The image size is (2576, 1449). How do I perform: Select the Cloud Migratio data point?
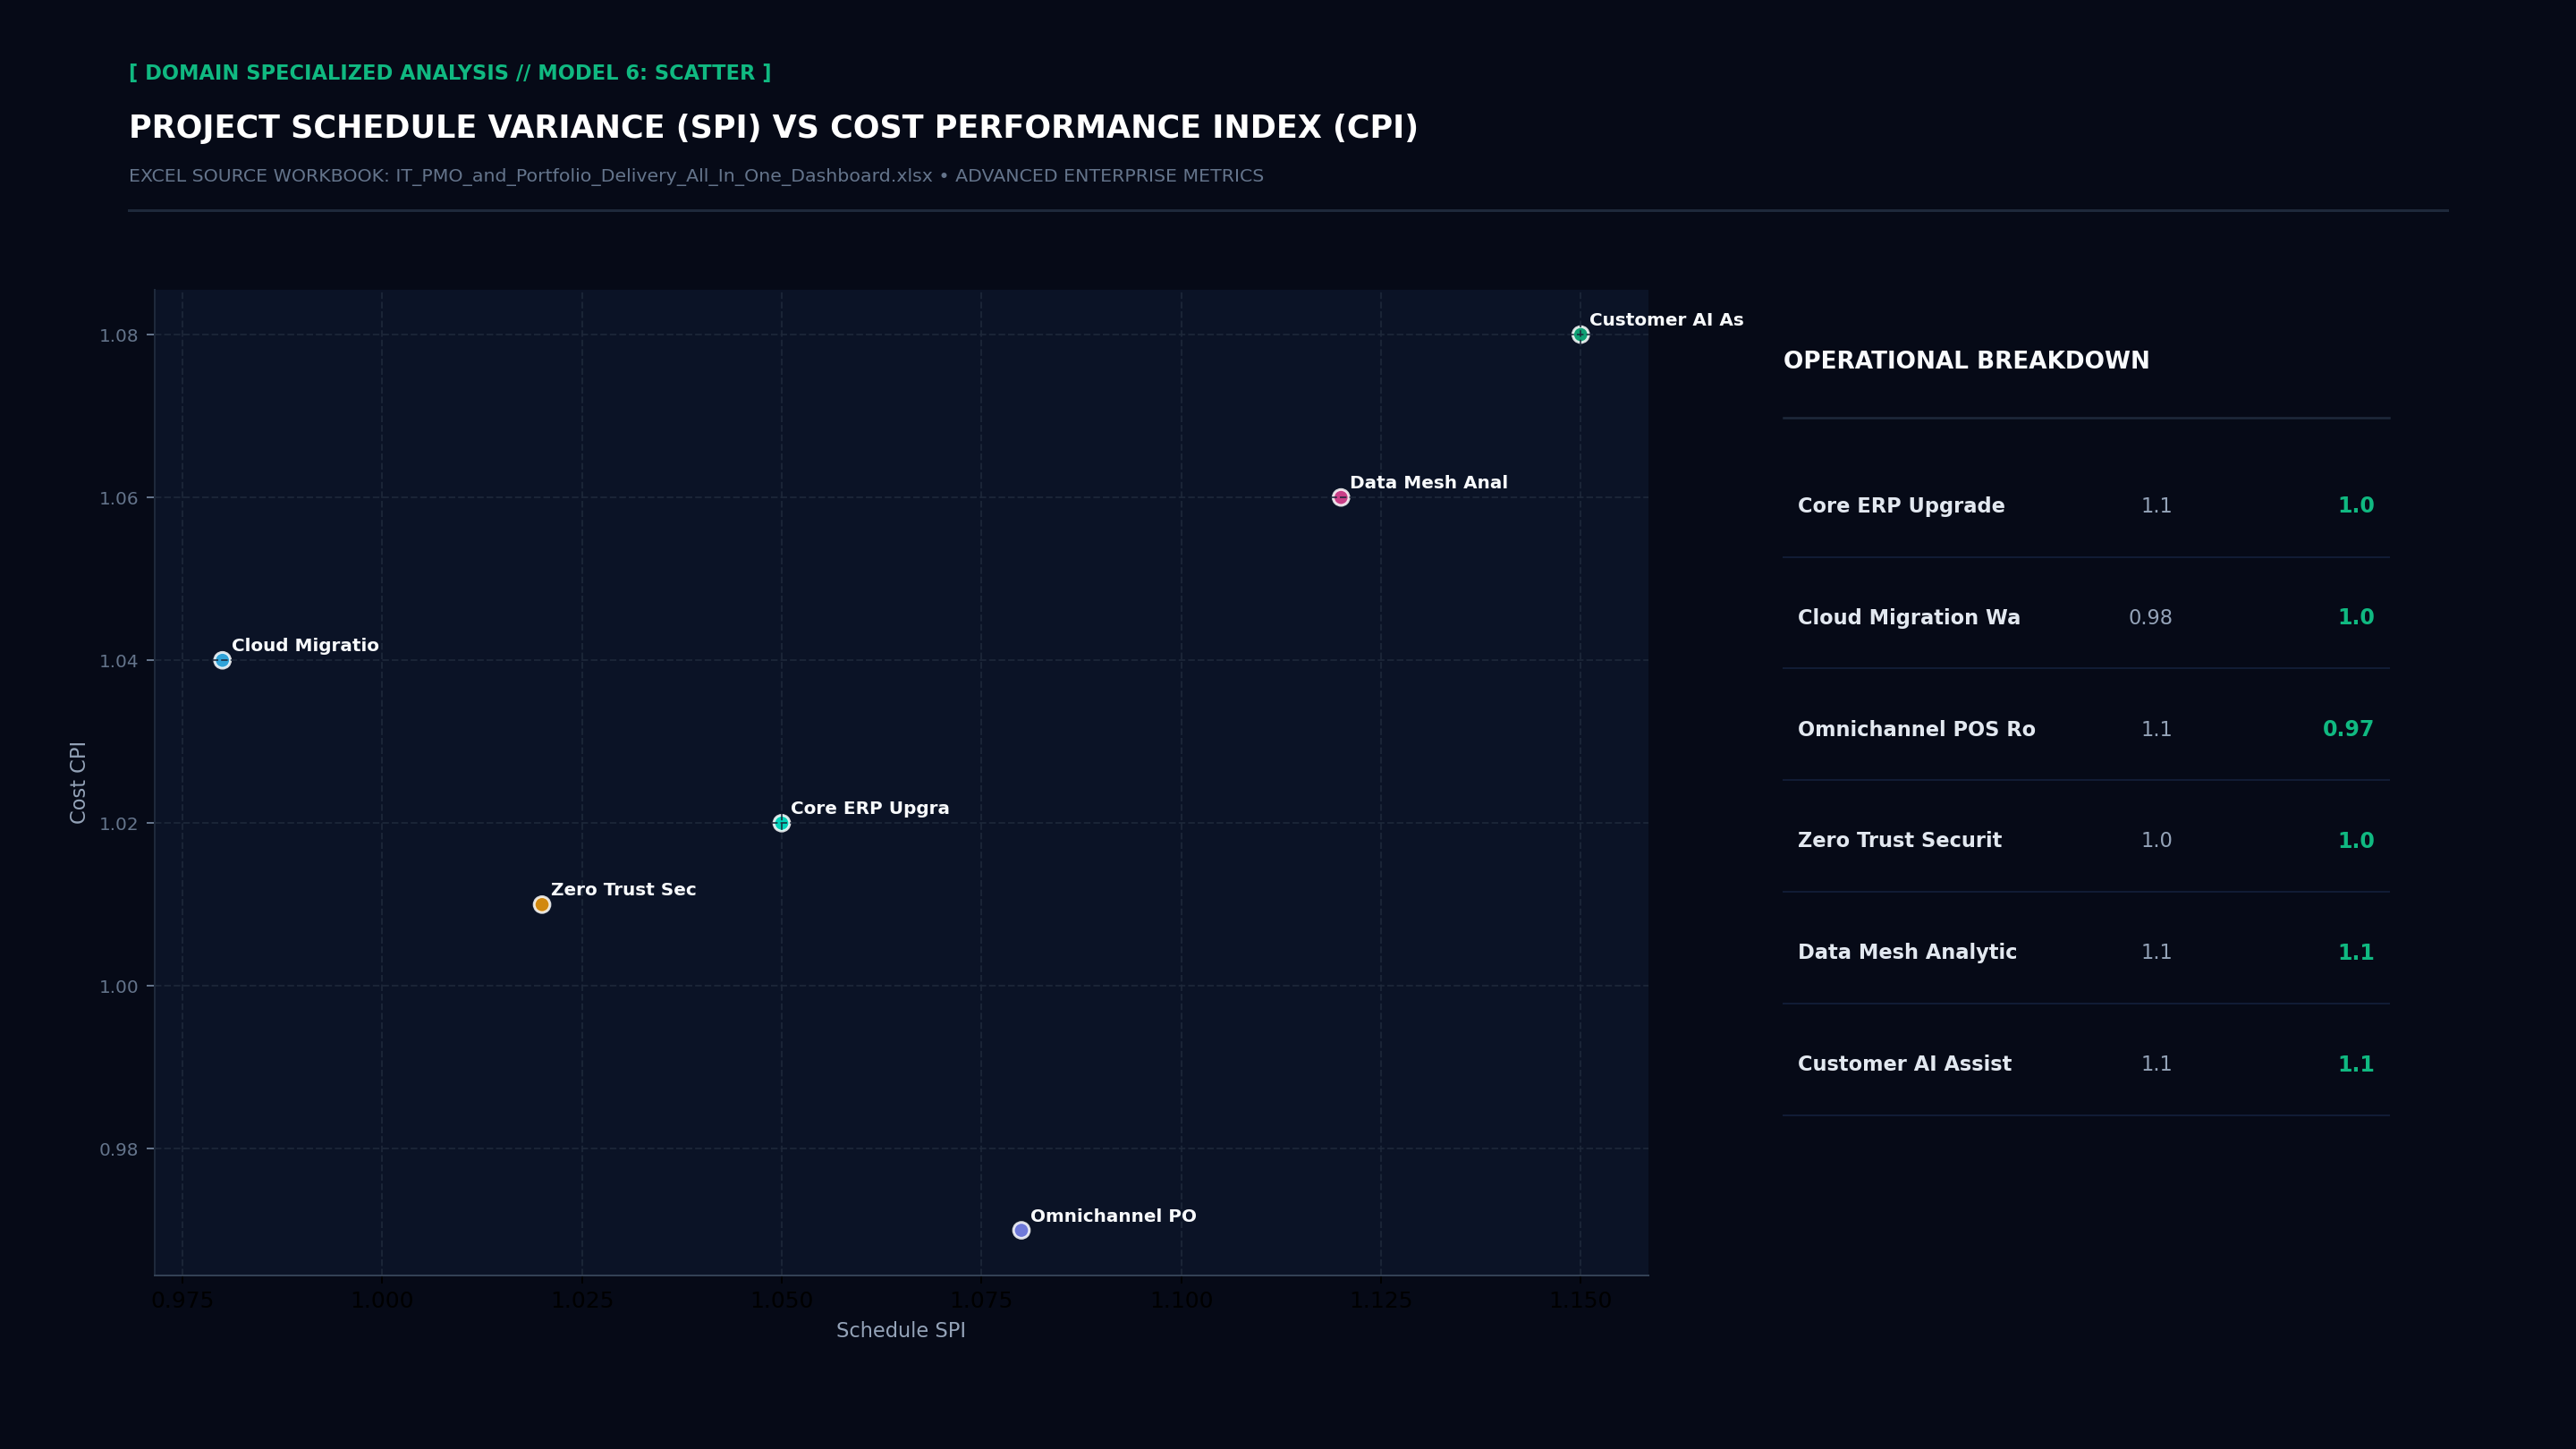point(222,660)
